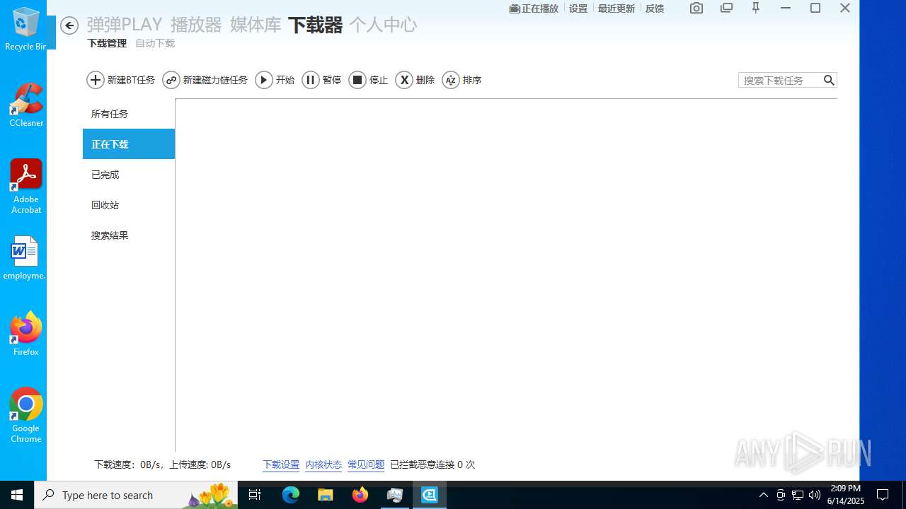Open the network tray icon
Image resolution: width=906 pixels, height=509 pixels.
pyautogui.click(x=798, y=495)
